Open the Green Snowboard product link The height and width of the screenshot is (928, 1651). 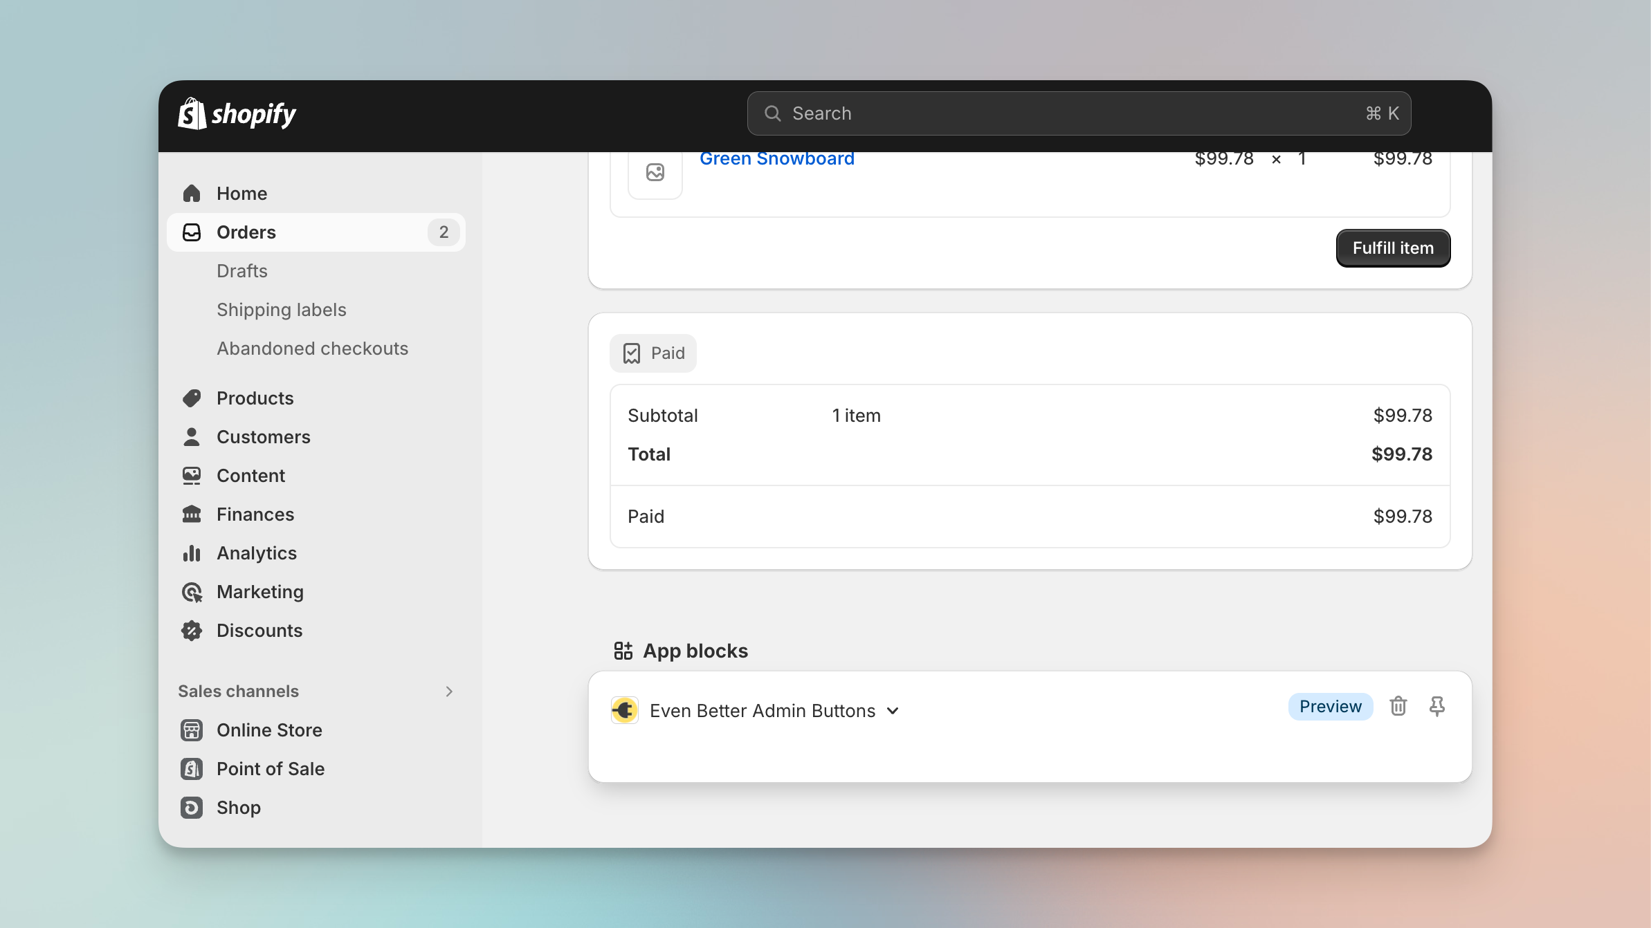pos(777,159)
